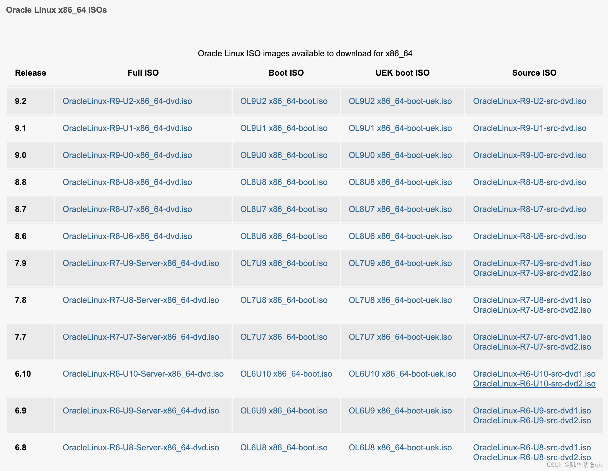This screenshot has width=608, height=471.
Task: Open OL8U7 x86_64-boot.iso download link
Action: click(284, 209)
